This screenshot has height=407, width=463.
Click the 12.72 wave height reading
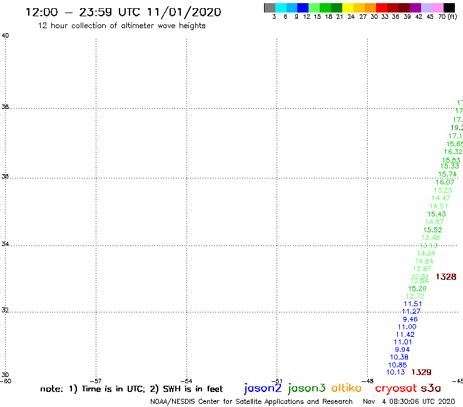pyautogui.click(x=415, y=296)
